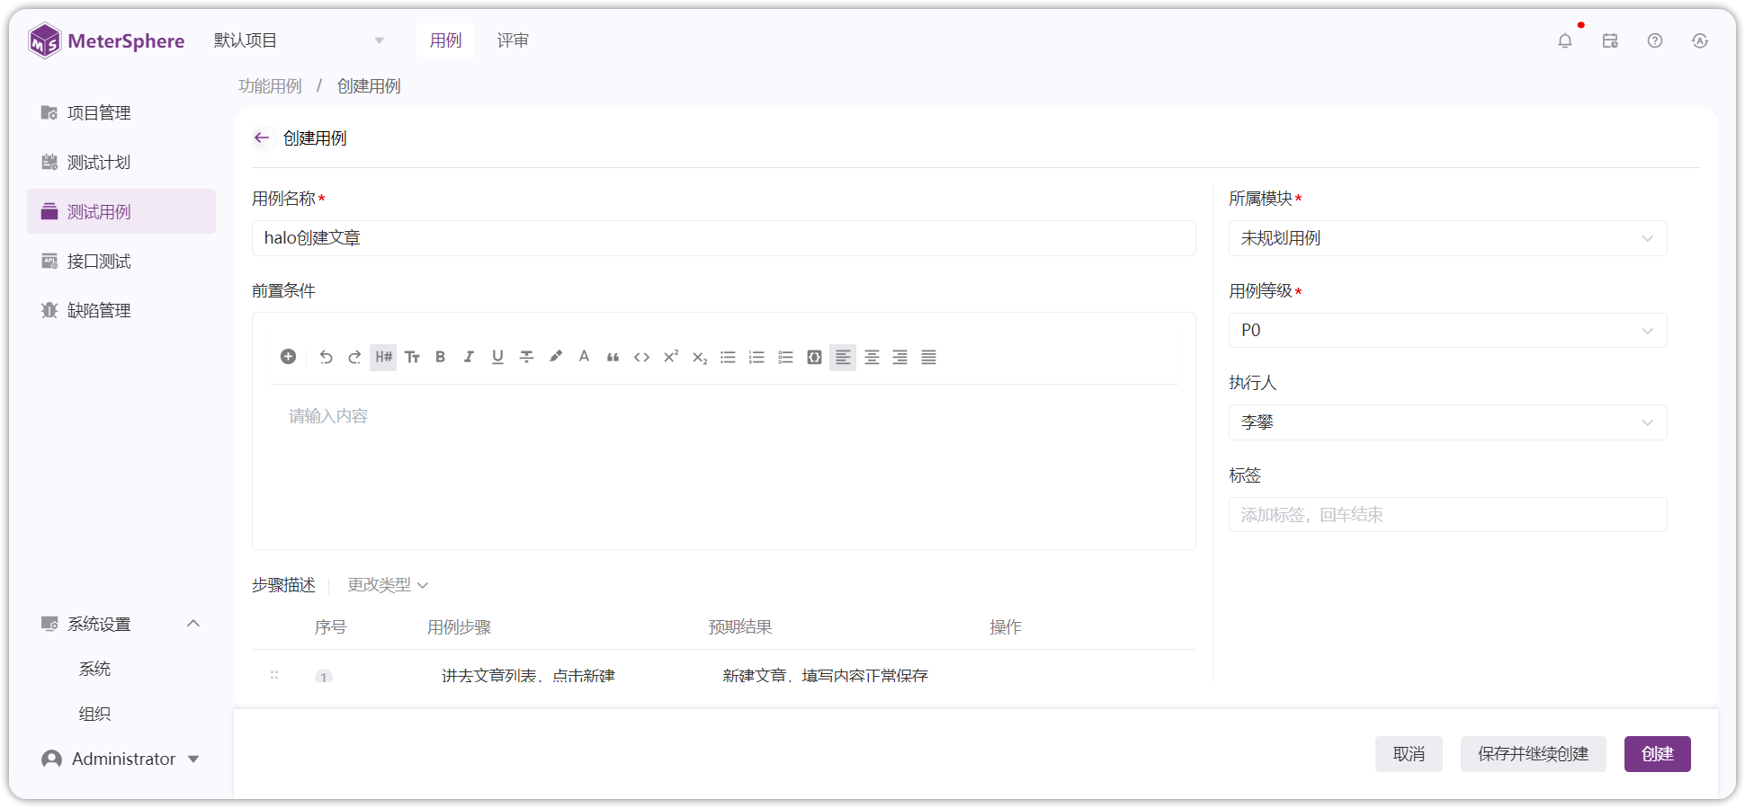Open the 用例等级 P0 dropdown
Viewport: 1745px width, 808px height.
click(x=1447, y=330)
